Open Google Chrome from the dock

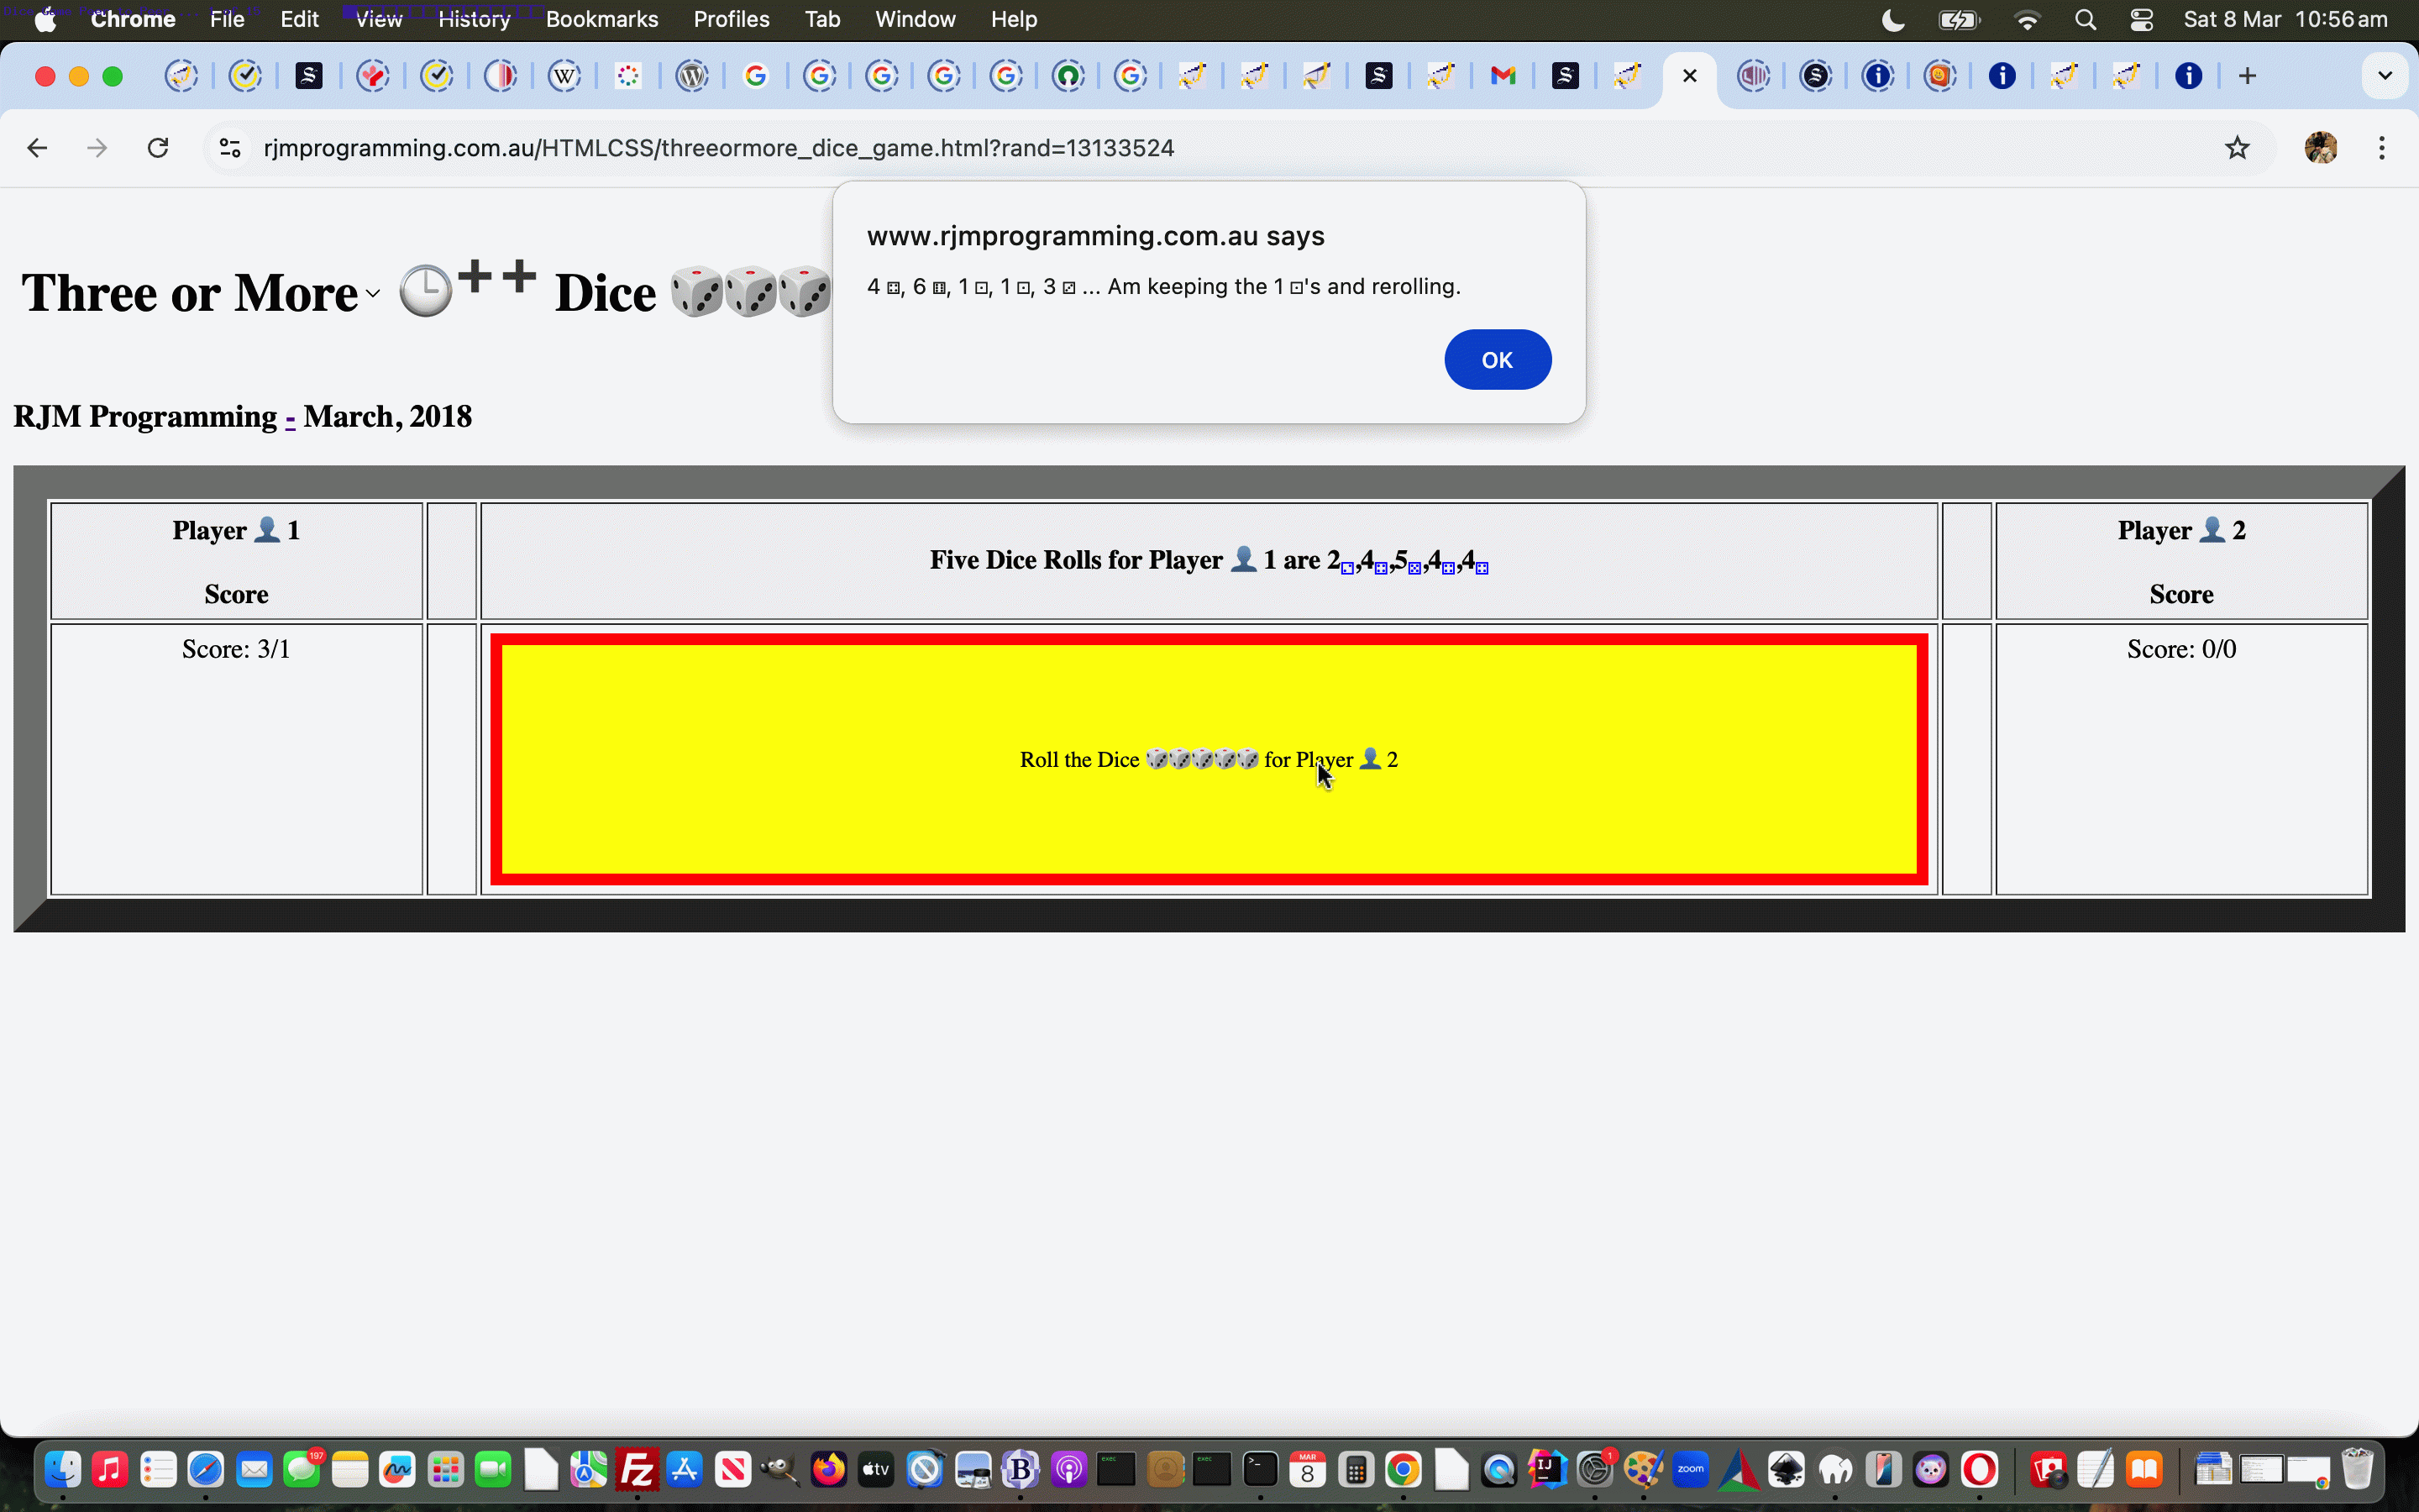pyautogui.click(x=1404, y=1470)
